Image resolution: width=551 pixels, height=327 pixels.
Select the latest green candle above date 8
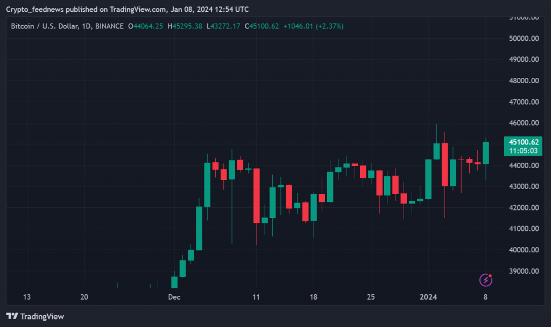tap(486, 152)
